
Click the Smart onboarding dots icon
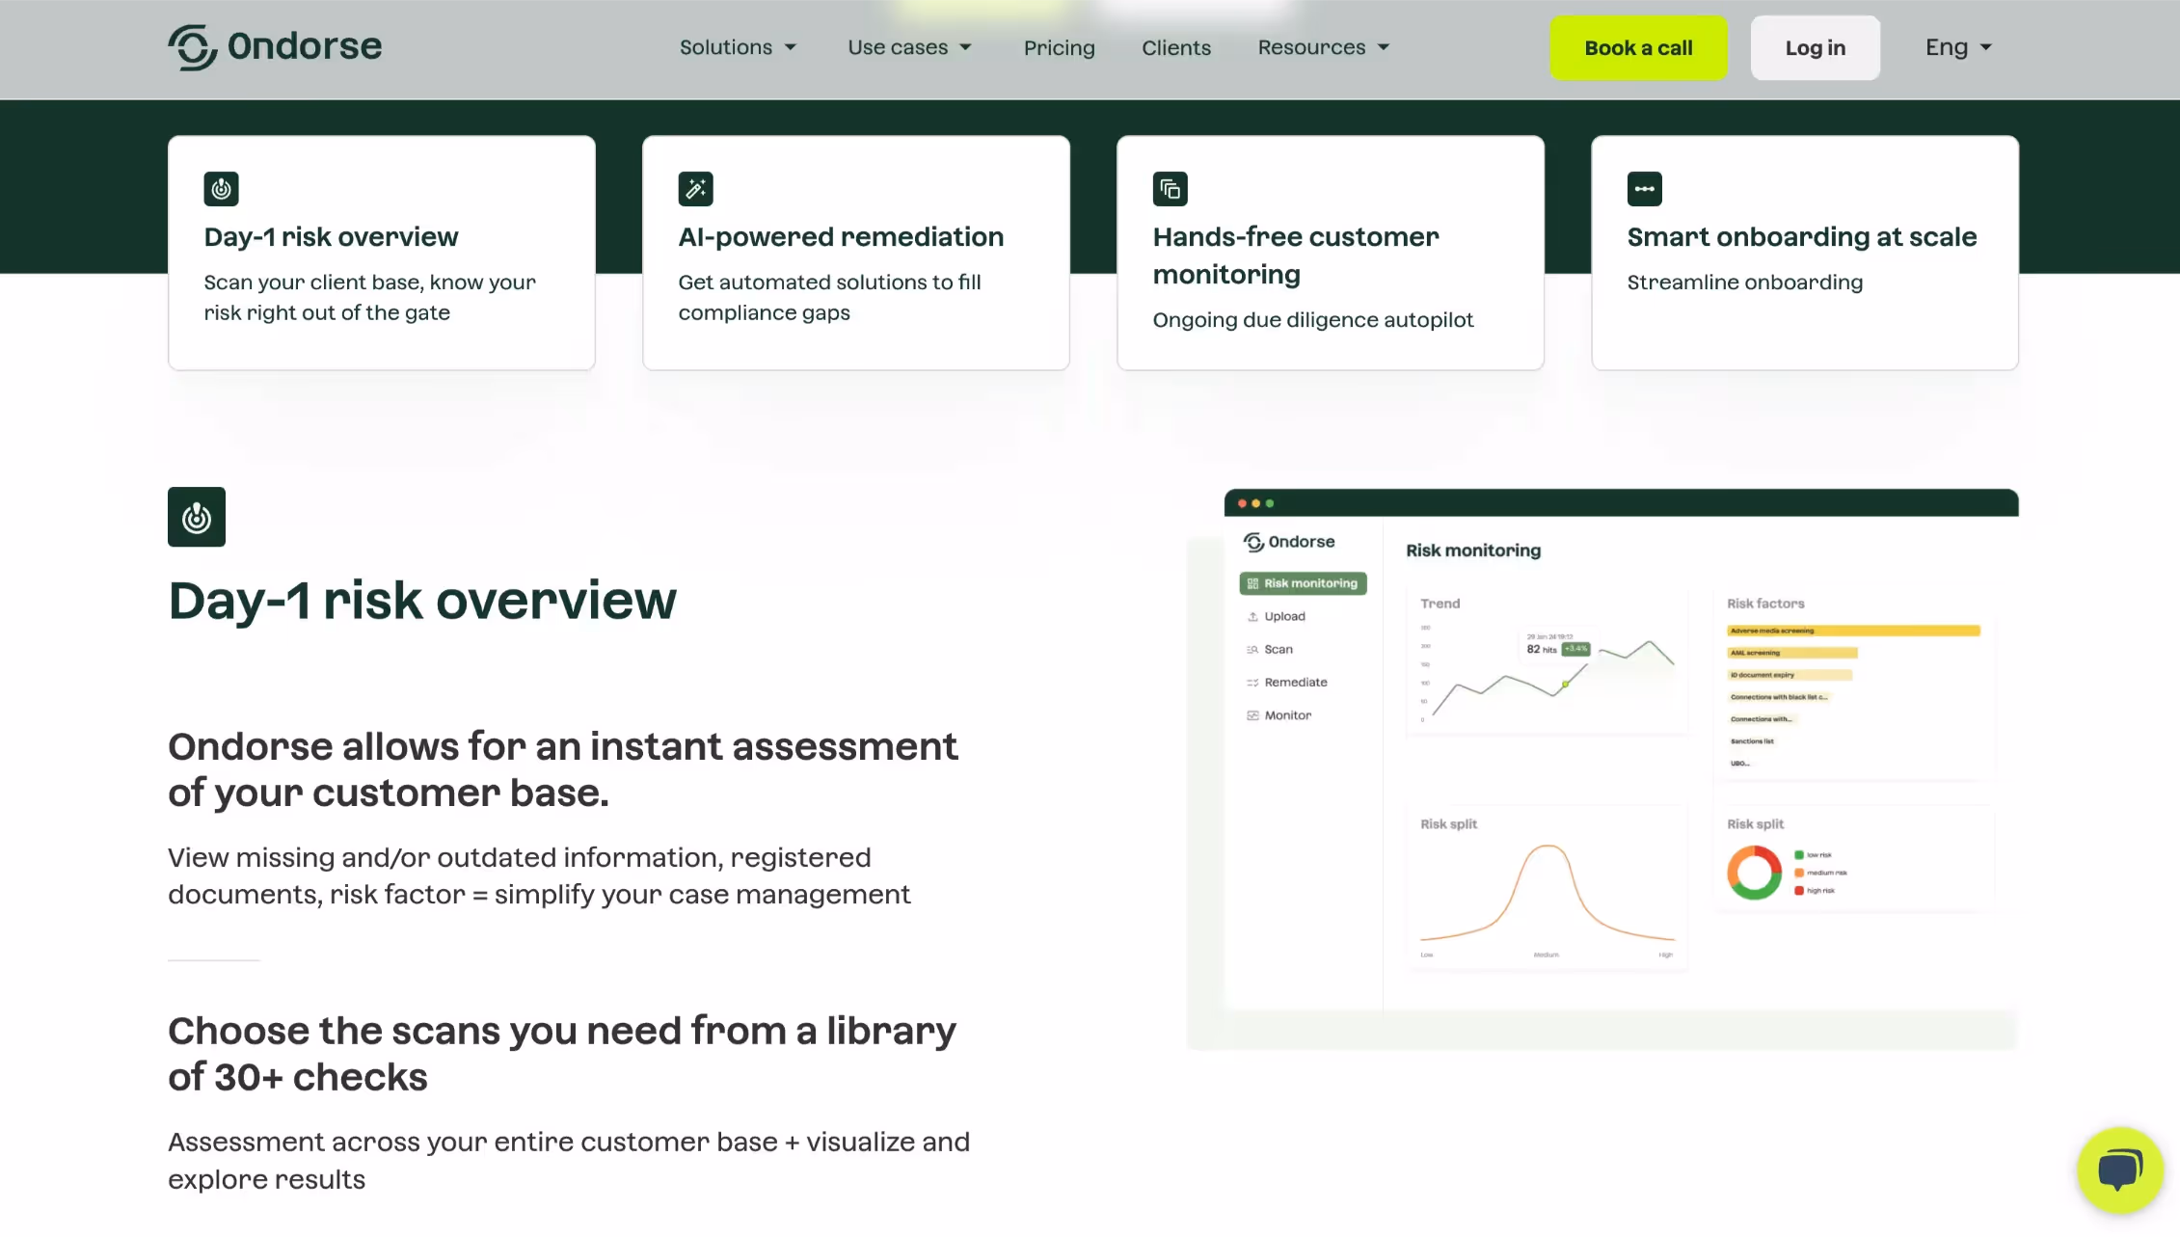(1644, 189)
